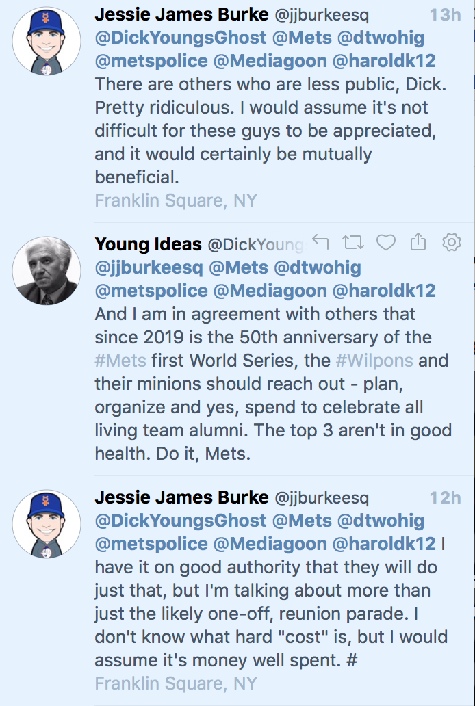Open tweet settings gear menu
This screenshot has height=706, width=475.
point(452,242)
